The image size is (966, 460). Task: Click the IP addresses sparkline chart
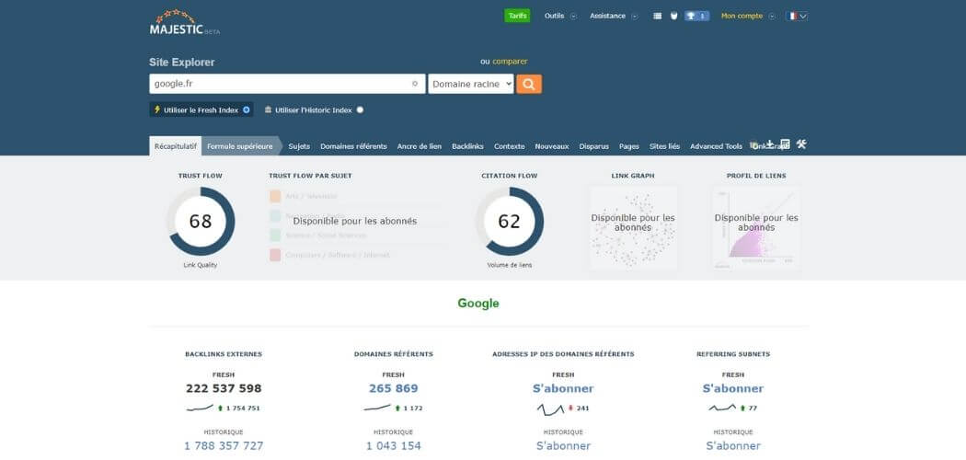point(550,408)
